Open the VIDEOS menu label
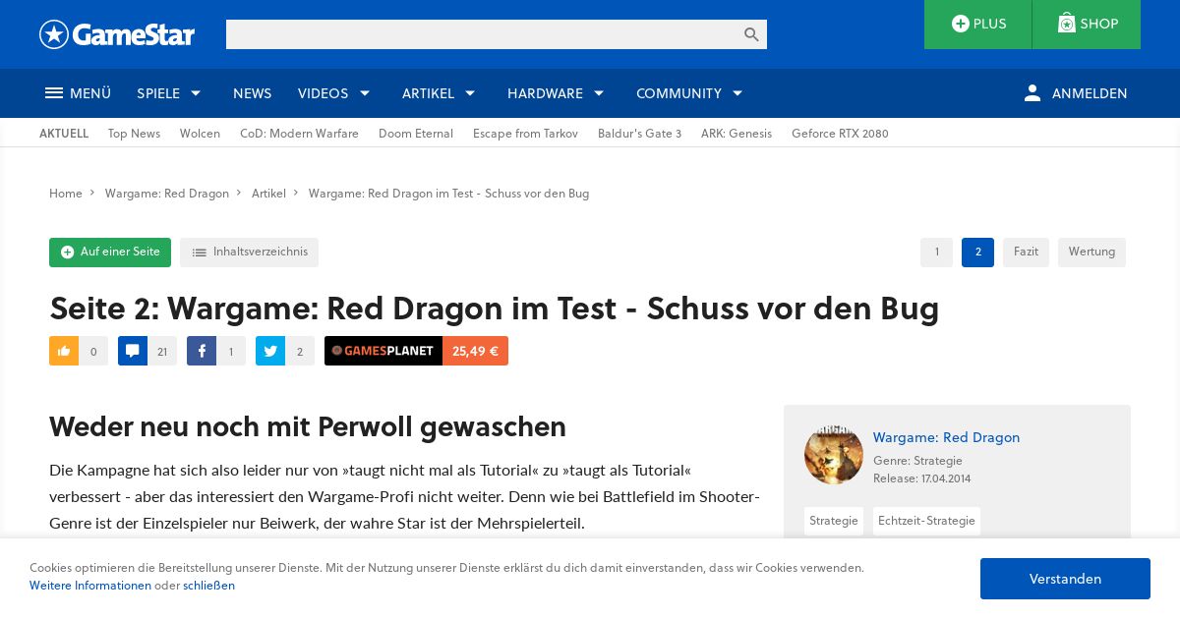Image resolution: width=1180 pixels, height=619 pixels. (x=323, y=93)
